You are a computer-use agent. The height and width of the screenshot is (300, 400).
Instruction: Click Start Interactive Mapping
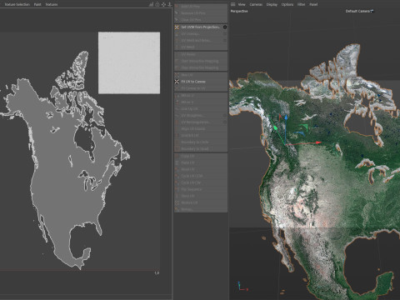[201, 61]
